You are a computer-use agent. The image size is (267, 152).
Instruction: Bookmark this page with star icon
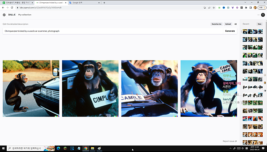pos(214,7)
